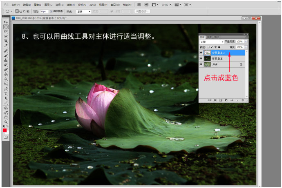Screen dimensions: 282x188
Task: Delete layer with trash icon
Action: [243, 100]
